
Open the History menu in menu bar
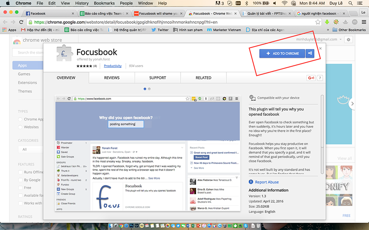[x=82, y=3]
